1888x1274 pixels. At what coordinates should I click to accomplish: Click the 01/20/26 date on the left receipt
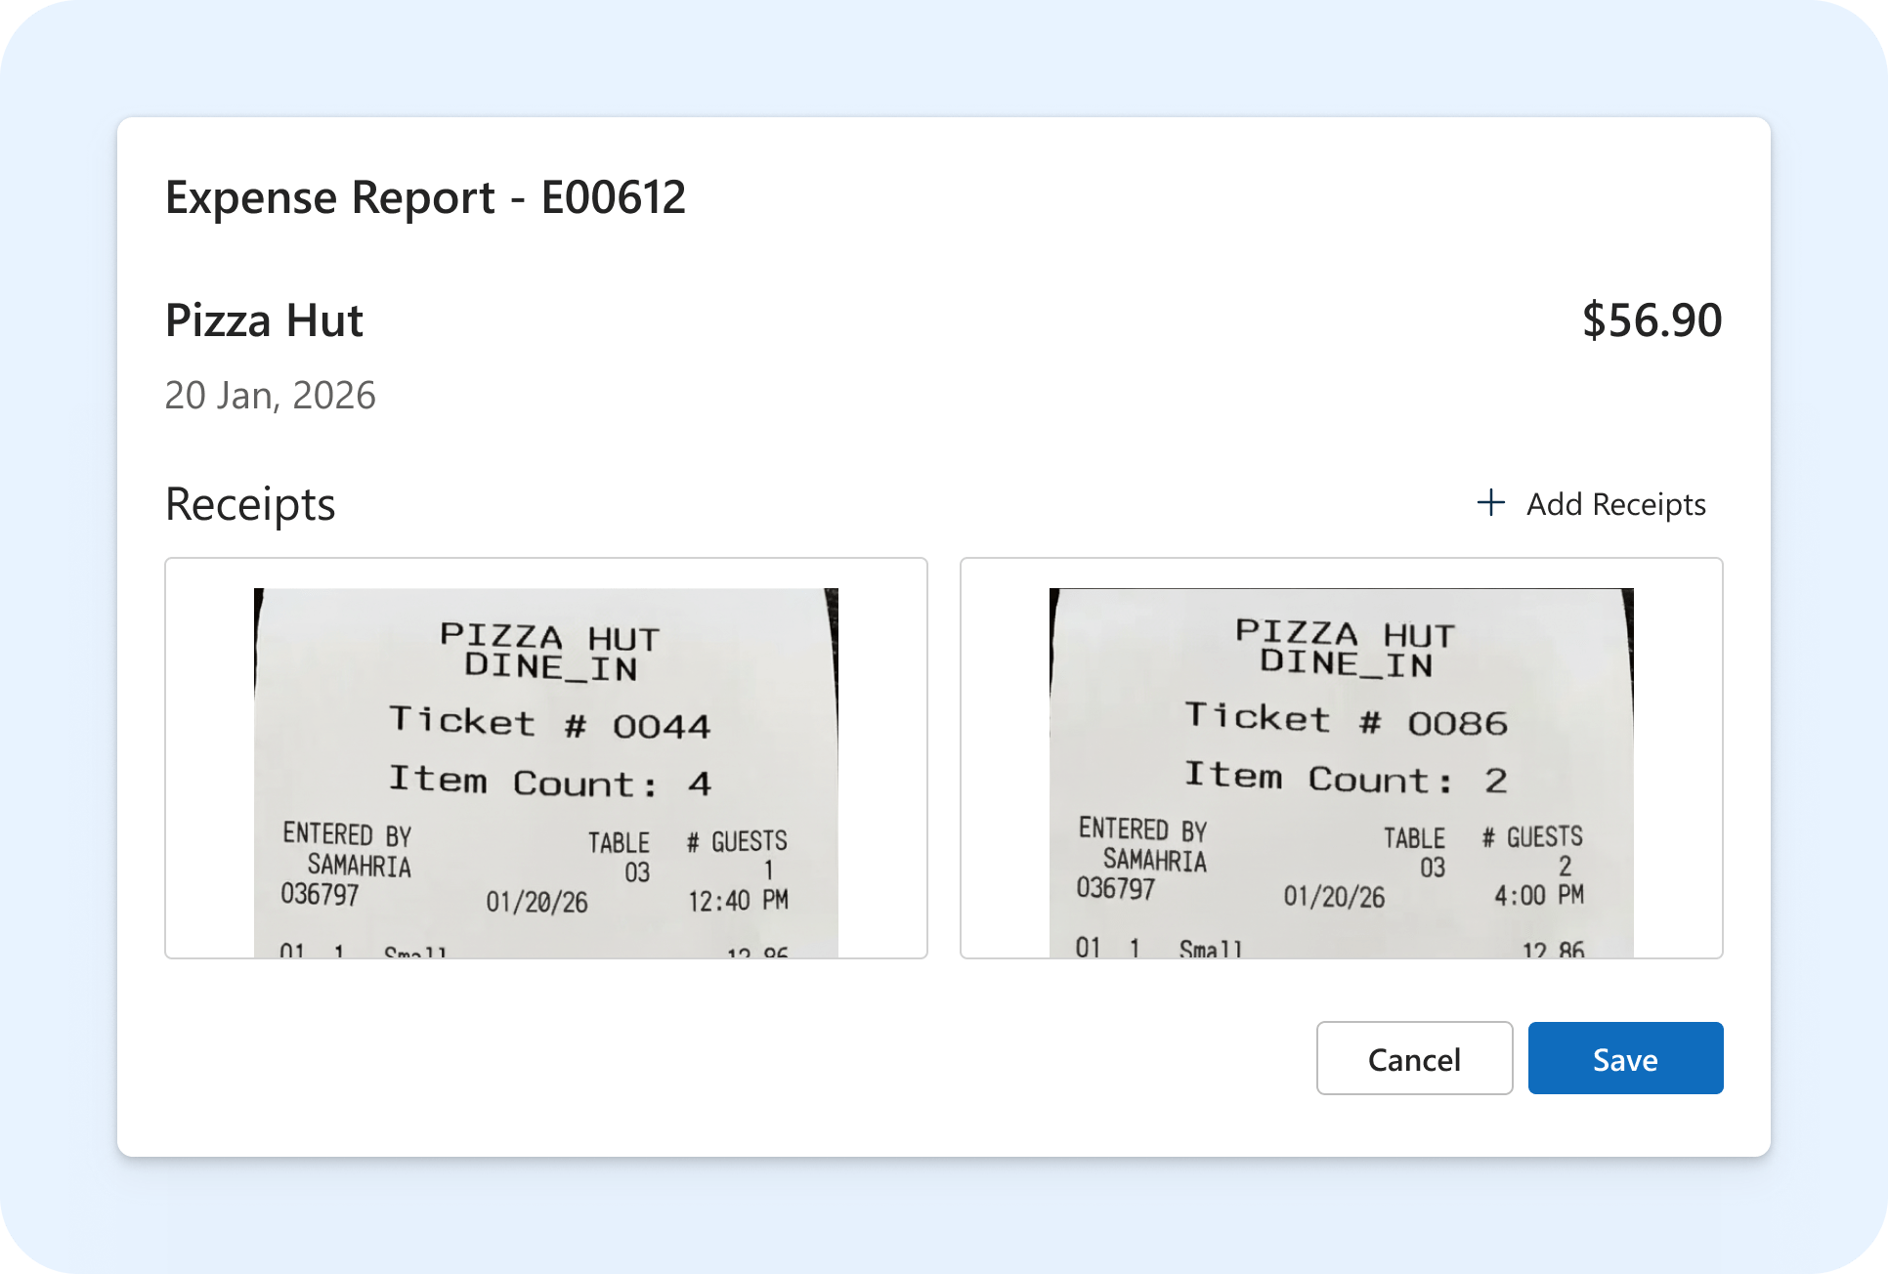click(x=536, y=902)
